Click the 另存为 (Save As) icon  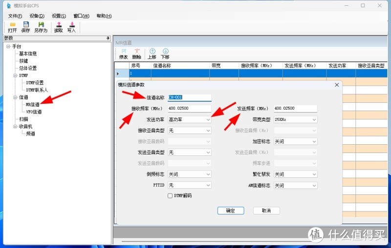[41, 27]
